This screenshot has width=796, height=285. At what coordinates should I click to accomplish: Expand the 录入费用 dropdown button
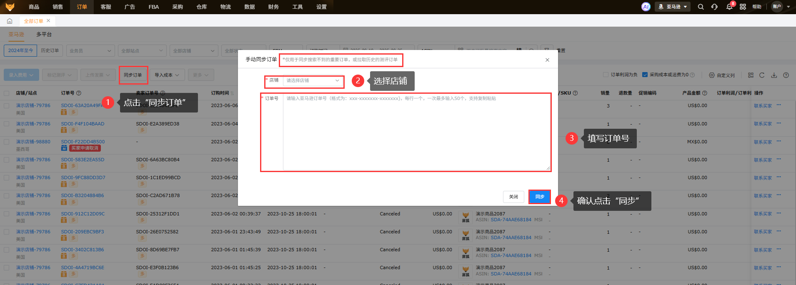(22, 75)
